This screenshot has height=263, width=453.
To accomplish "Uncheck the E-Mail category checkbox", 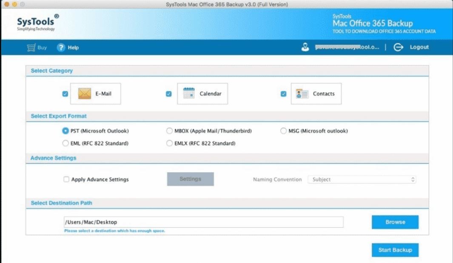I will tap(65, 94).
